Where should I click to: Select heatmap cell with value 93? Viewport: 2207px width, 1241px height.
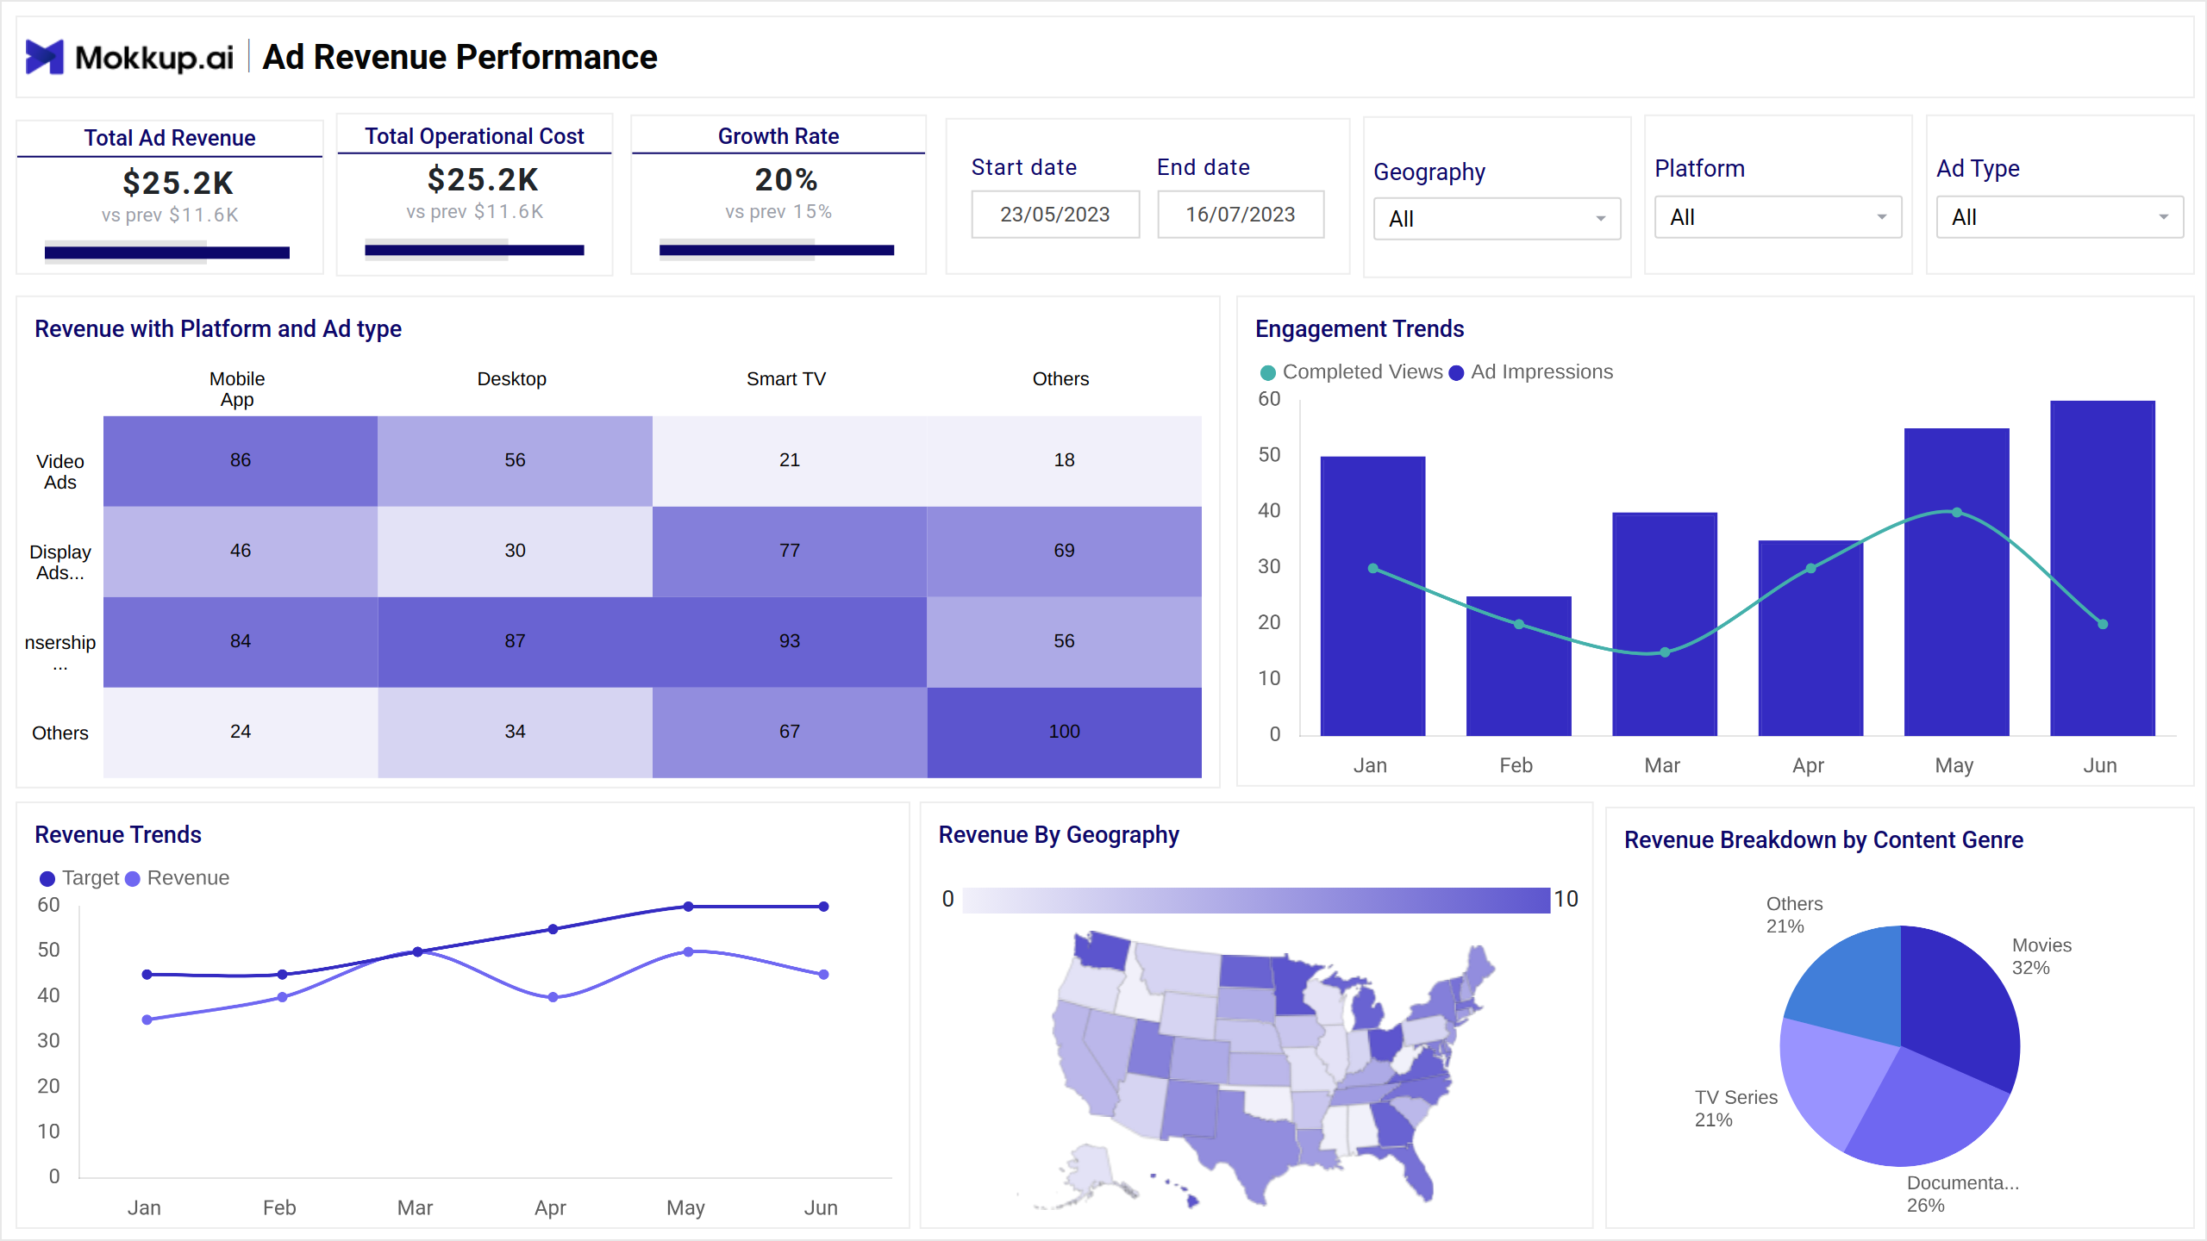click(790, 642)
